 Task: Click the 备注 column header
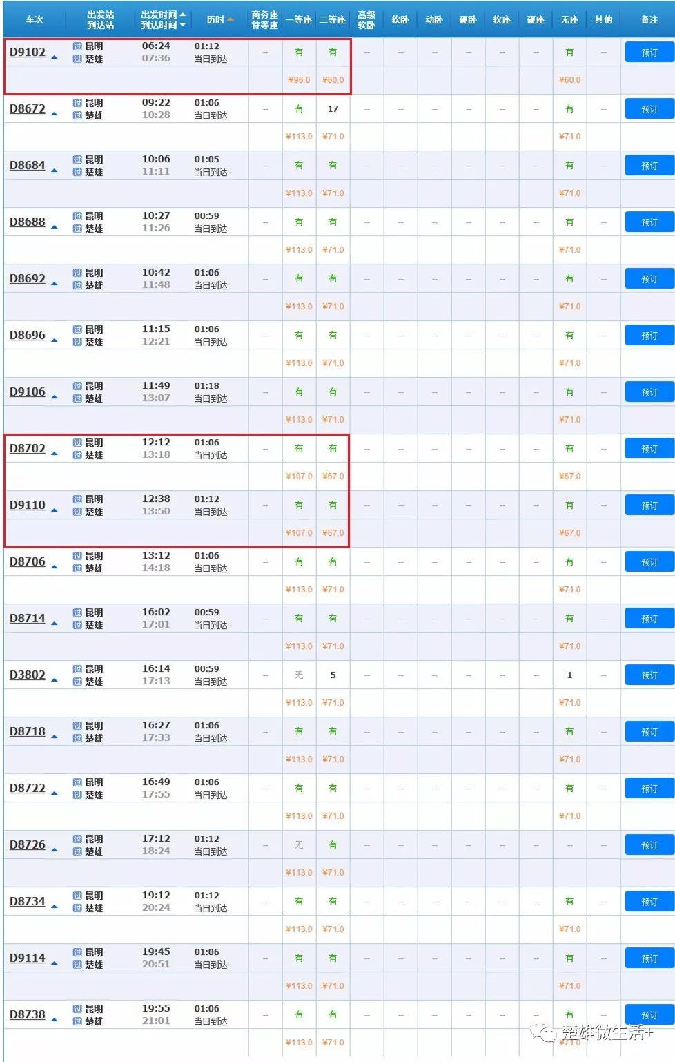(649, 20)
